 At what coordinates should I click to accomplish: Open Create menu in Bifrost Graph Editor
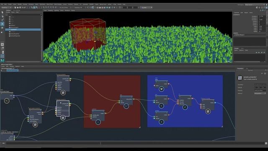point(3,66)
